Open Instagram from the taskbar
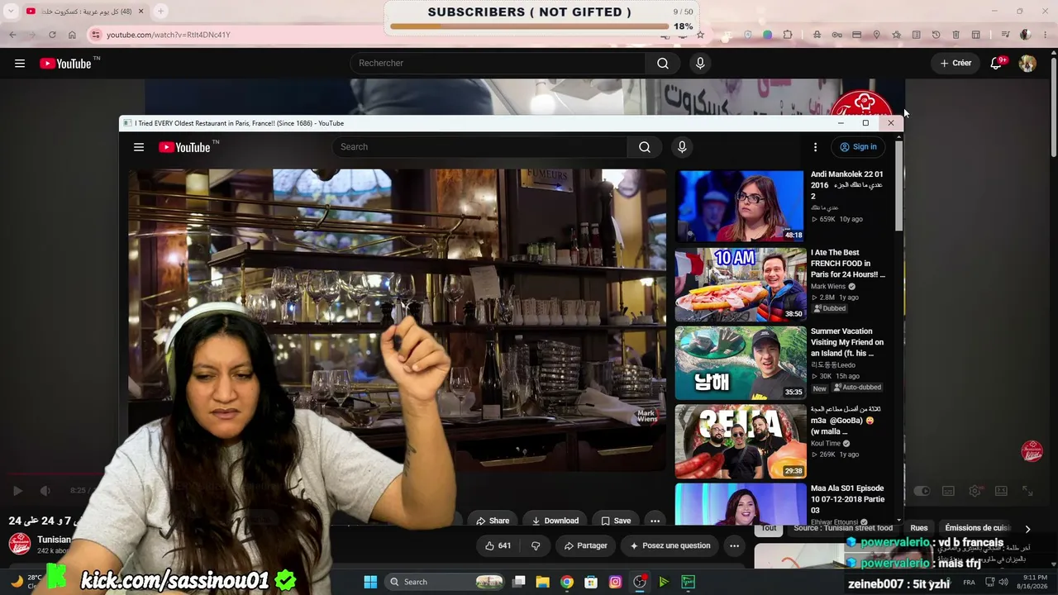 click(x=615, y=582)
